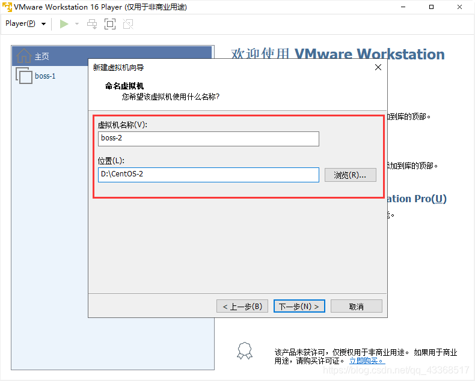475x381 pixels.
Task: Click the location field D:\CentOS-2
Action: tap(209, 175)
